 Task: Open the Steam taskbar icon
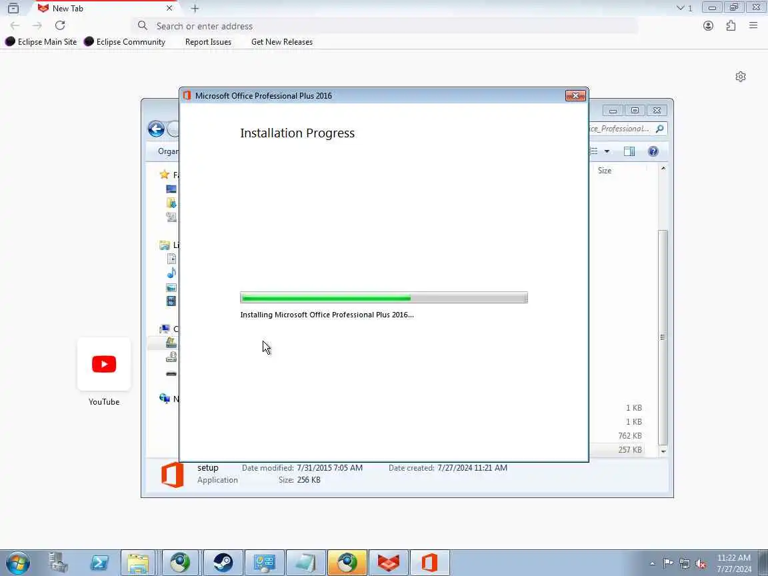[x=223, y=563]
